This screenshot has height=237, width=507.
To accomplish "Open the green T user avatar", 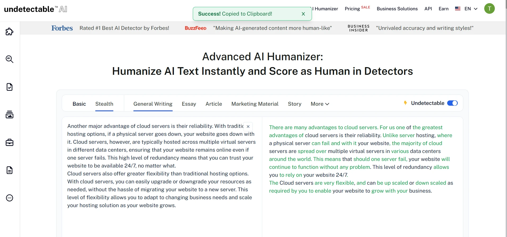I will click(489, 8).
